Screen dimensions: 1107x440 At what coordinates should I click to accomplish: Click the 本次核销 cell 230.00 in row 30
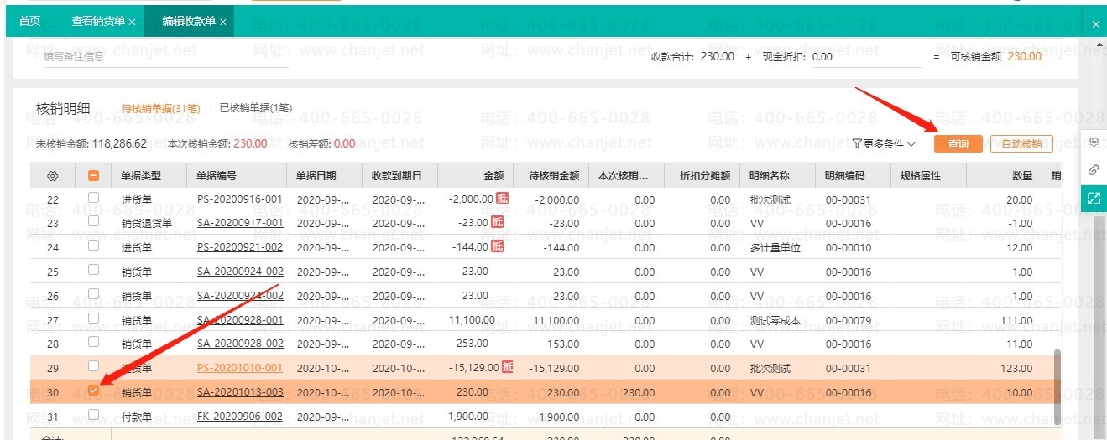[x=639, y=392]
